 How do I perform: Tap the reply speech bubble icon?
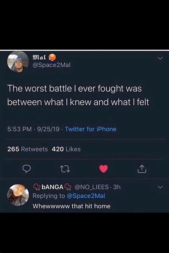26,169
